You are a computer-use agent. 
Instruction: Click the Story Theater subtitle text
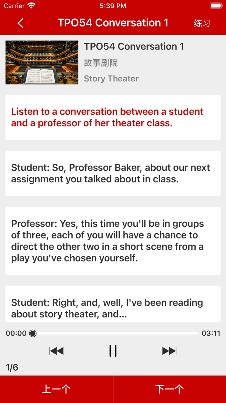[111, 79]
